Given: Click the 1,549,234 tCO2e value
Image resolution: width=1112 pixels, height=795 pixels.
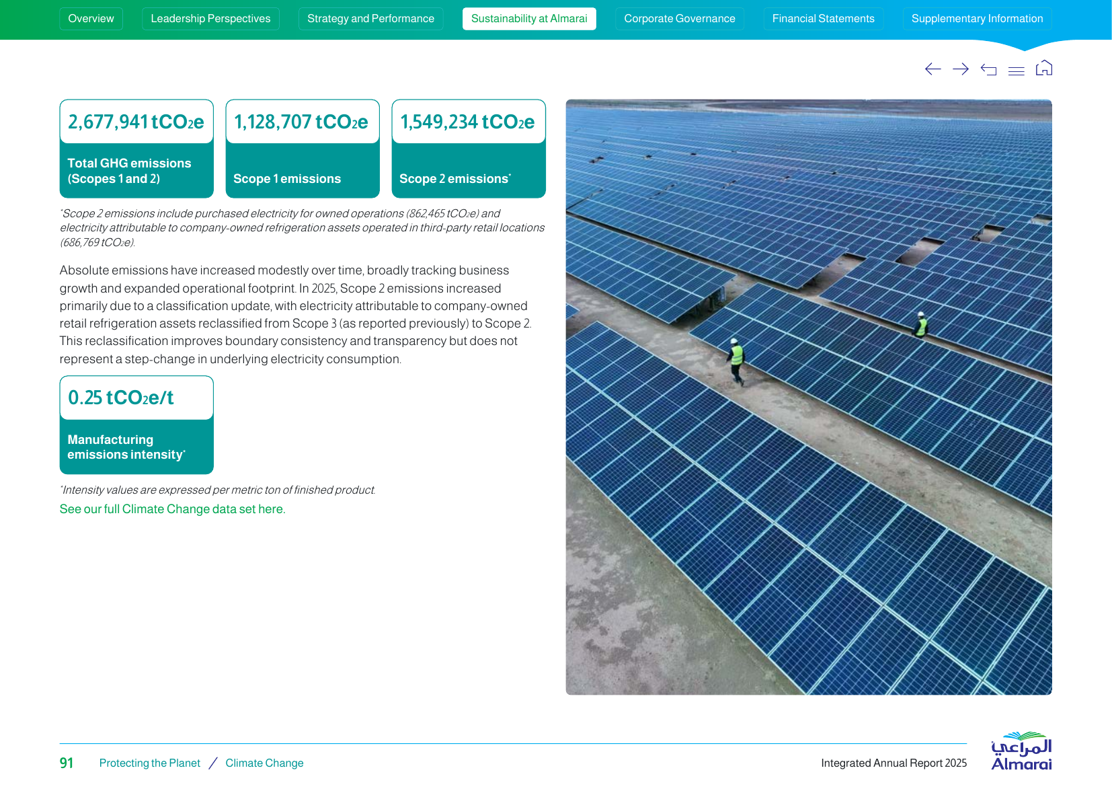Looking at the screenshot, I should tap(468, 122).
